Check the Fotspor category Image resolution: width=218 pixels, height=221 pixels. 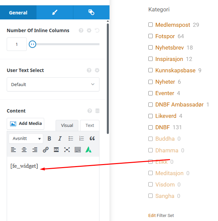[x=150, y=36]
